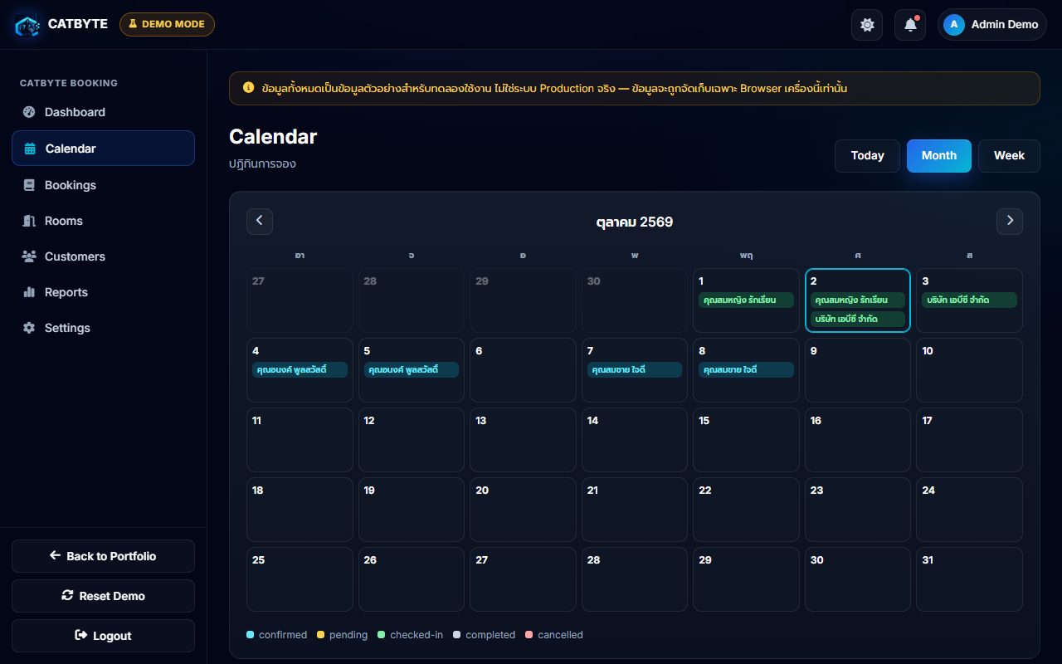Click Back to Portfolio button

click(x=103, y=556)
